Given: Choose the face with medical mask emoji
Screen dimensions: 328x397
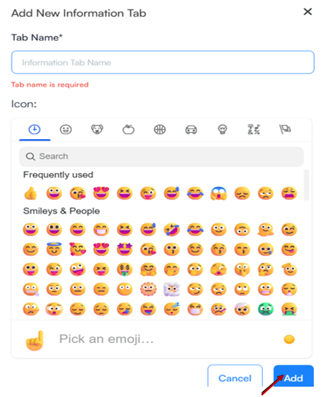Looking at the screenshot, I should [x=195, y=309].
